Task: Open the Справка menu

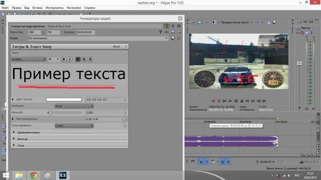Action: [89, 8]
